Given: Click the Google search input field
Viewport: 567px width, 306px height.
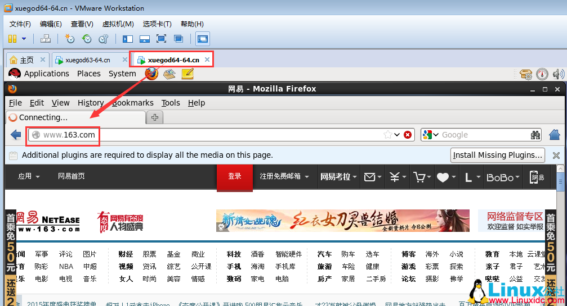Looking at the screenshot, I should (485, 135).
